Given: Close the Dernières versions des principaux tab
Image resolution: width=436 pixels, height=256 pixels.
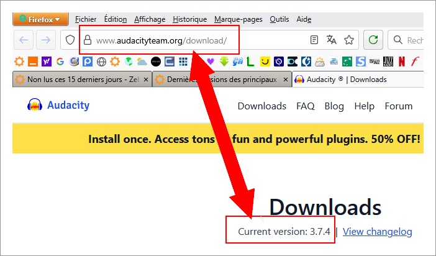Looking at the screenshot, I should [x=286, y=80].
